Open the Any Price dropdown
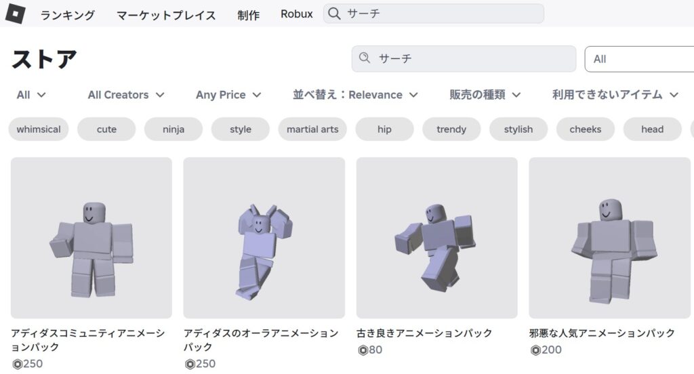The width and height of the screenshot is (694, 374). pyautogui.click(x=228, y=95)
